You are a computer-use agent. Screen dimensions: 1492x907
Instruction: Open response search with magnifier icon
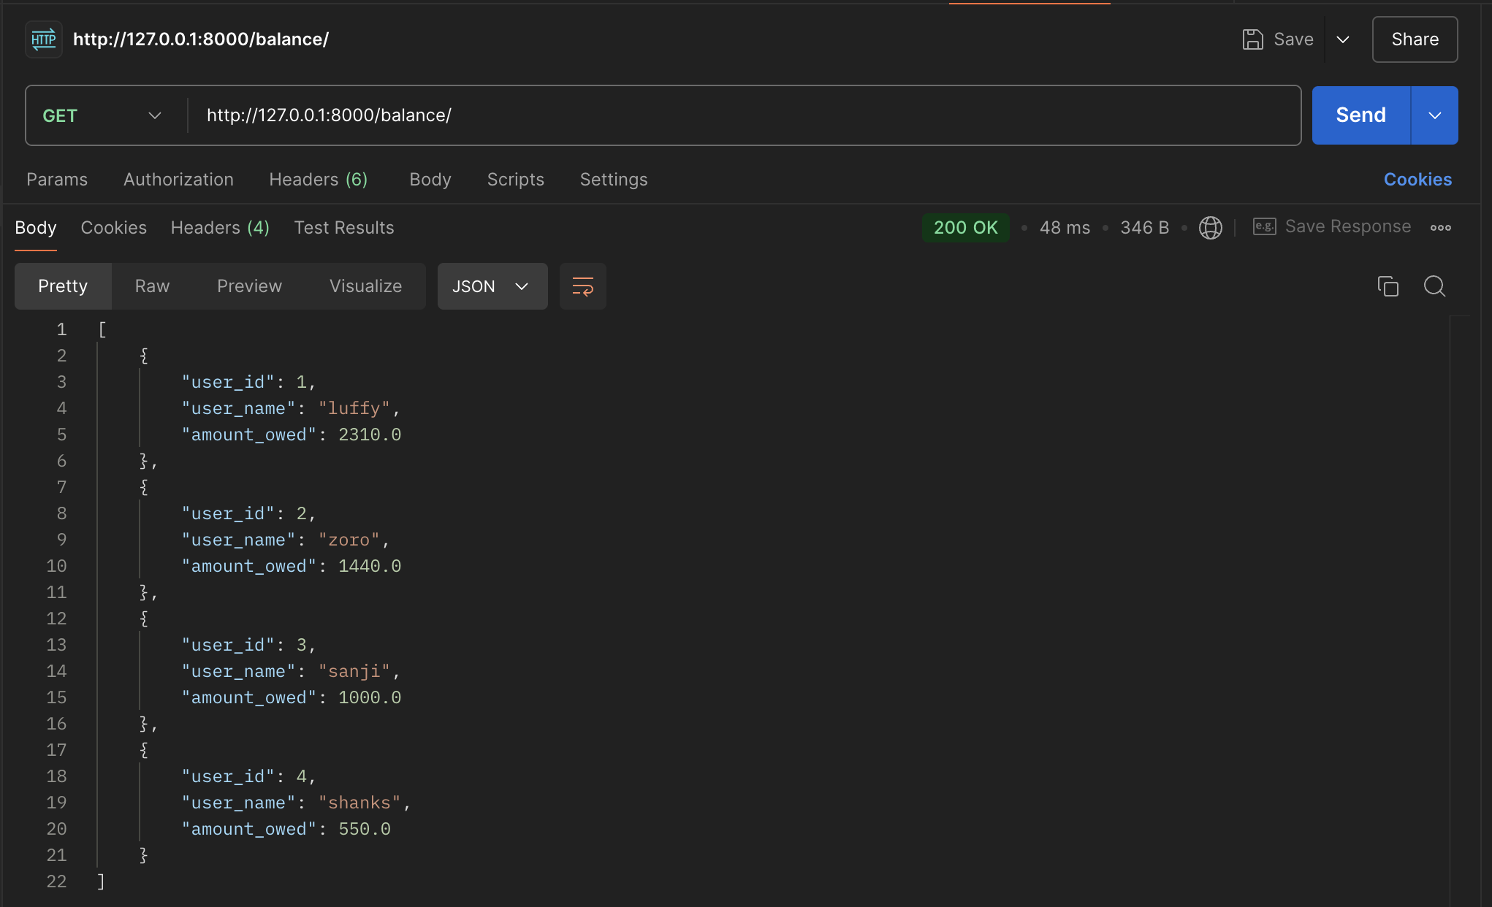coord(1434,286)
